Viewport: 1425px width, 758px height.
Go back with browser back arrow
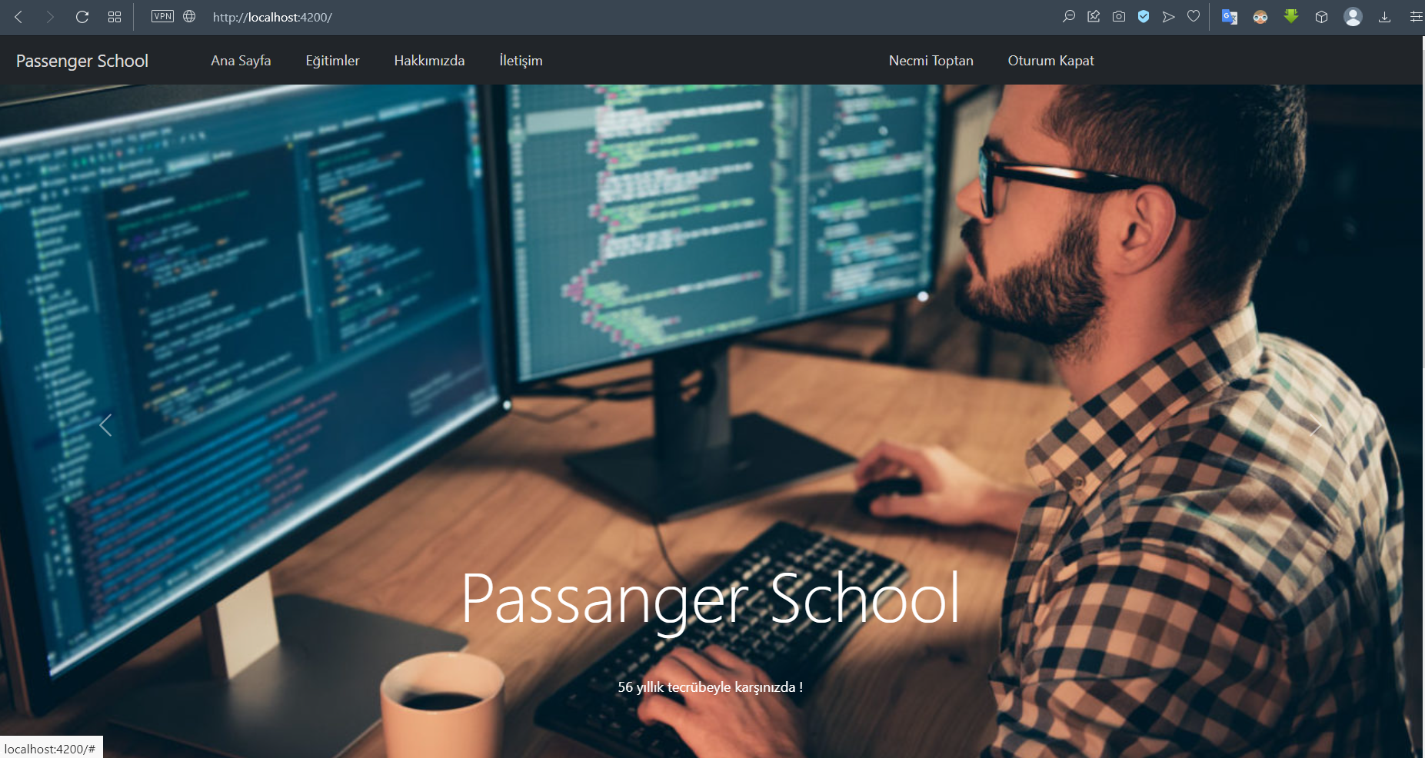[18, 17]
